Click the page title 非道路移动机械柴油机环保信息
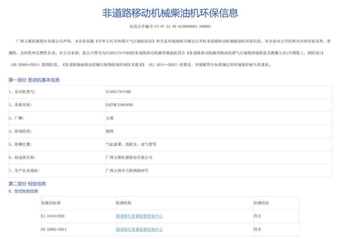Viewport: 341px width, 239px height. [170, 13]
